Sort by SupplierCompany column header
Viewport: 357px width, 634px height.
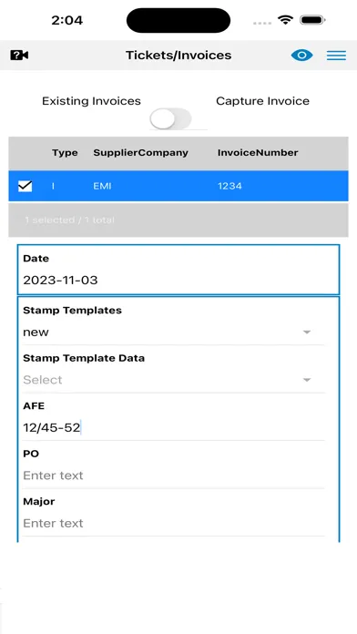pyautogui.click(x=140, y=152)
